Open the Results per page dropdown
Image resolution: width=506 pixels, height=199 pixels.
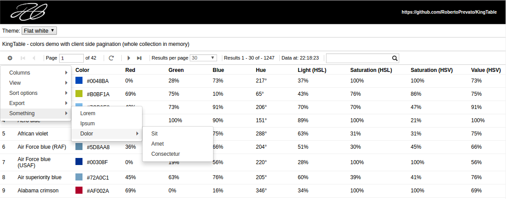[x=203, y=58]
